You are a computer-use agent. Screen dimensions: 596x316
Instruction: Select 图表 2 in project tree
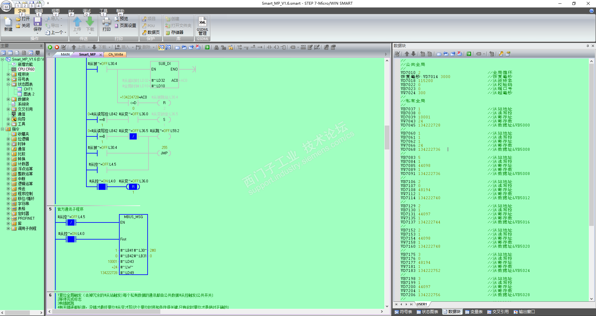(29, 94)
